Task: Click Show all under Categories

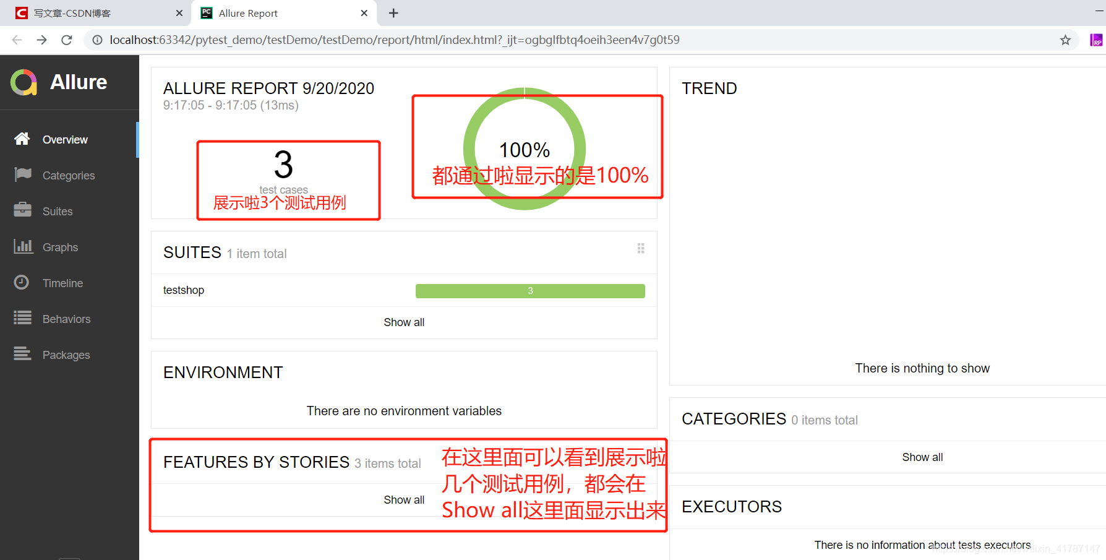Action: (922, 457)
